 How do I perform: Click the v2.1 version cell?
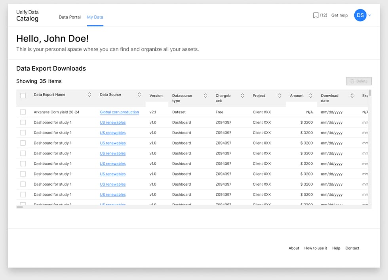pyautogui.click(x=153, y=112)
